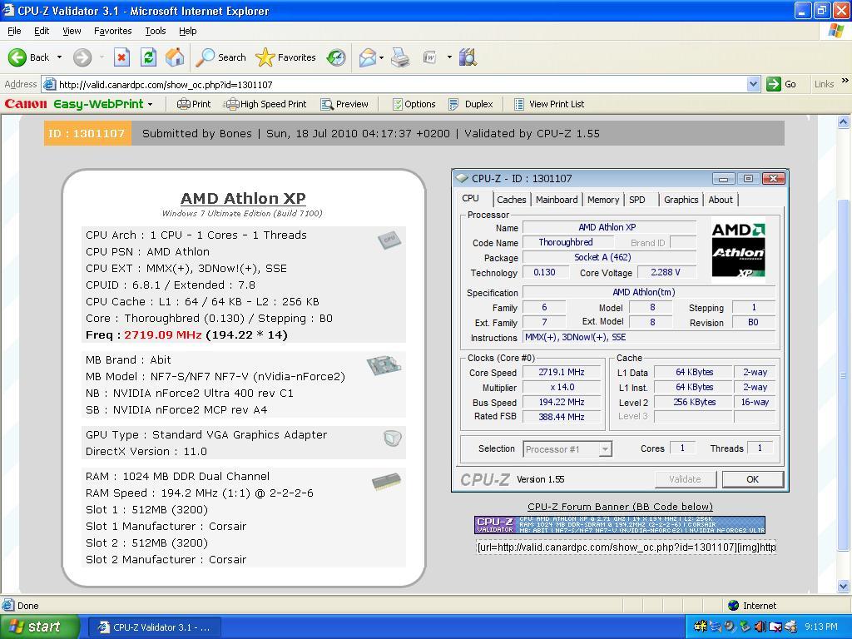Screen dimensions: 852x639
Task: Click the page scrollbar down arrow
Action: 844,587
